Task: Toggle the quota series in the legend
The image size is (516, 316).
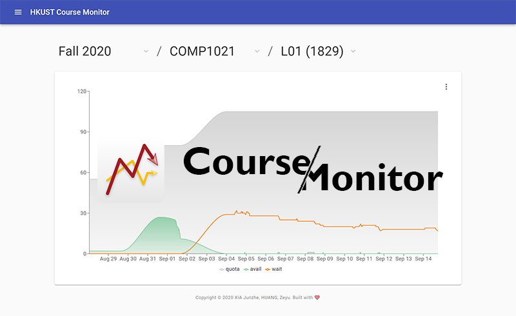Action: (230, 269)
